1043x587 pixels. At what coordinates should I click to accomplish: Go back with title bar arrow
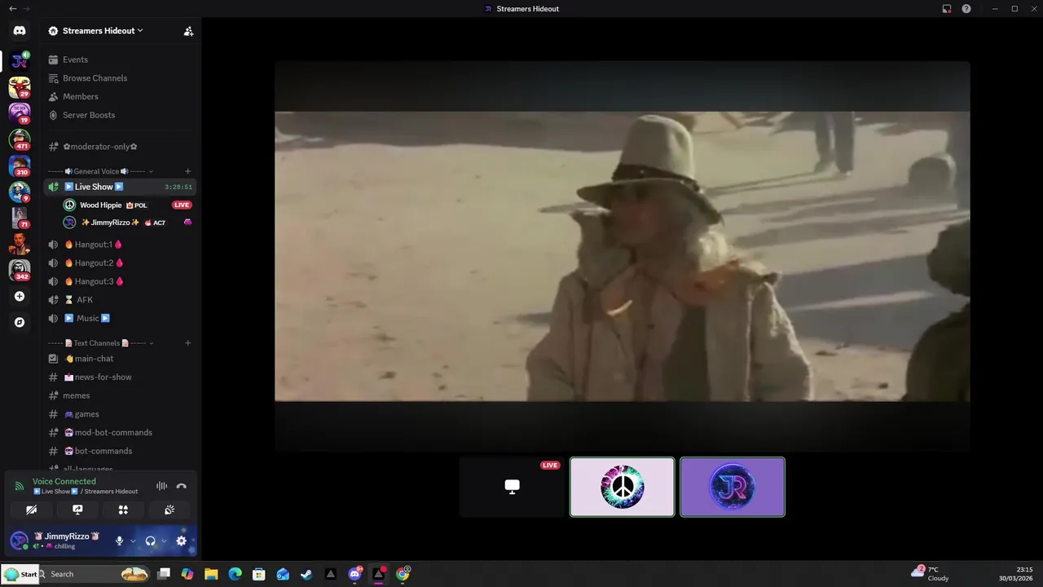(12, 9)
